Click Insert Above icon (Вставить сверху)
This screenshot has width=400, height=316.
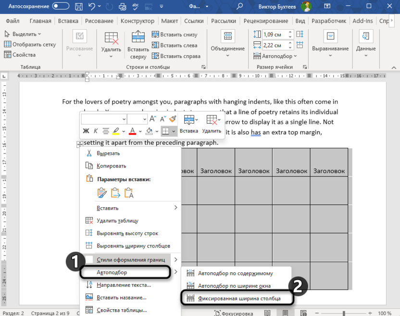[138, 36]
